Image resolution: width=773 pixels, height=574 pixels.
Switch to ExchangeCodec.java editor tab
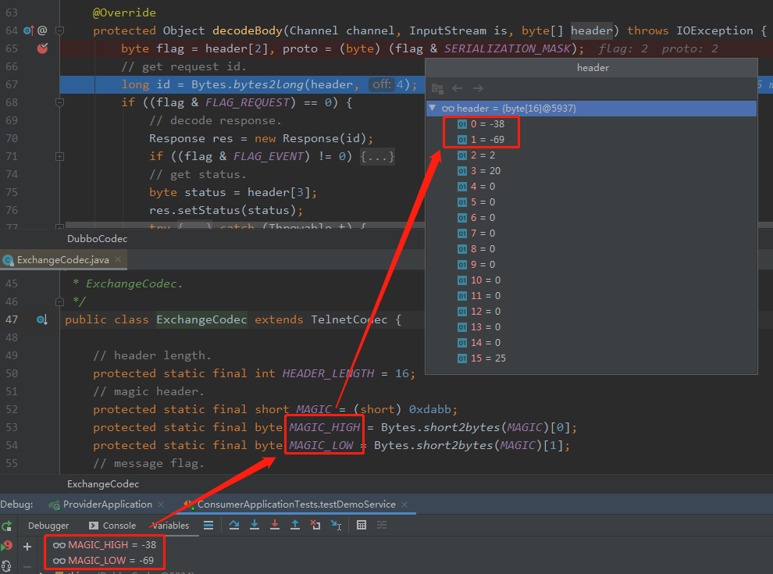[62, 260]
